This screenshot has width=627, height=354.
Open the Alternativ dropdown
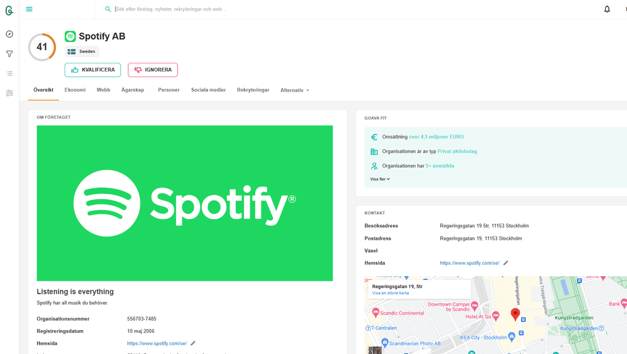tap(295, 90)
